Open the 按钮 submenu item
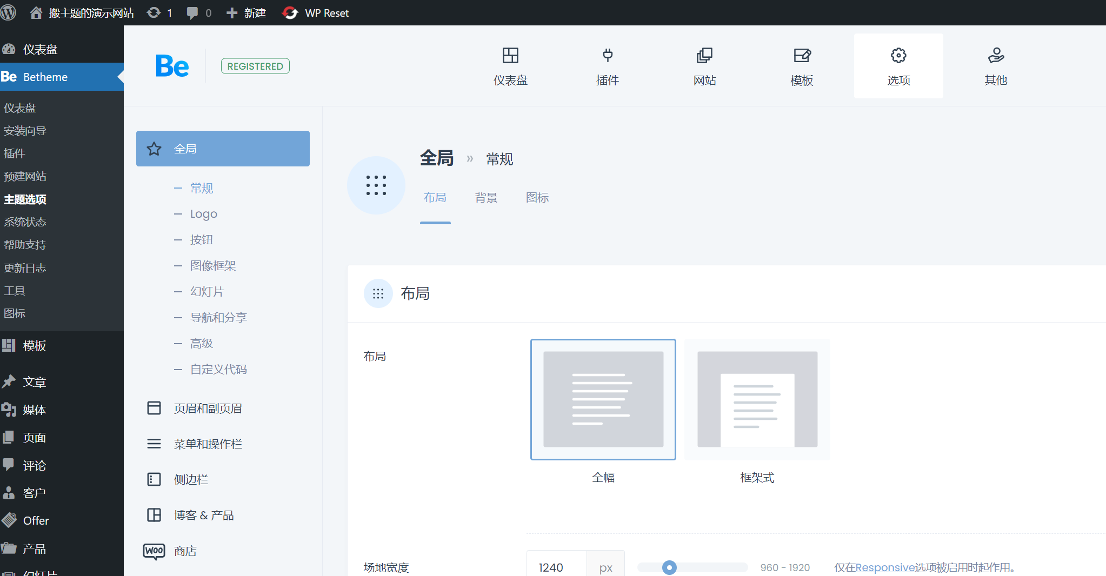The width and height of the screenshot is (1106, 576). pos(202,239)
